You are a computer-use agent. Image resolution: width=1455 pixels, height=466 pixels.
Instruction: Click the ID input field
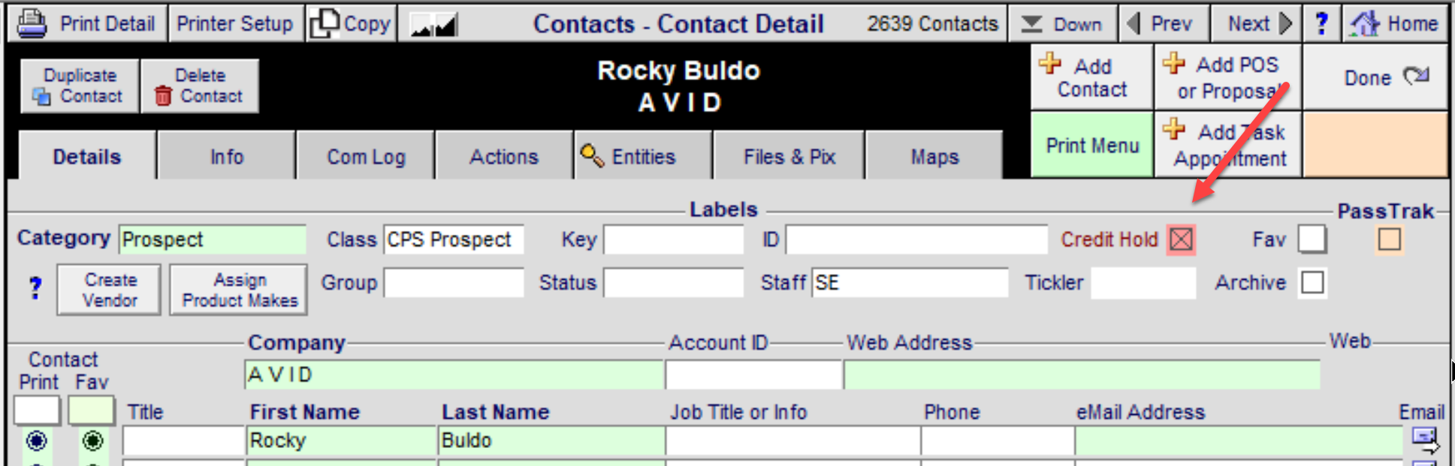point(916,239)
